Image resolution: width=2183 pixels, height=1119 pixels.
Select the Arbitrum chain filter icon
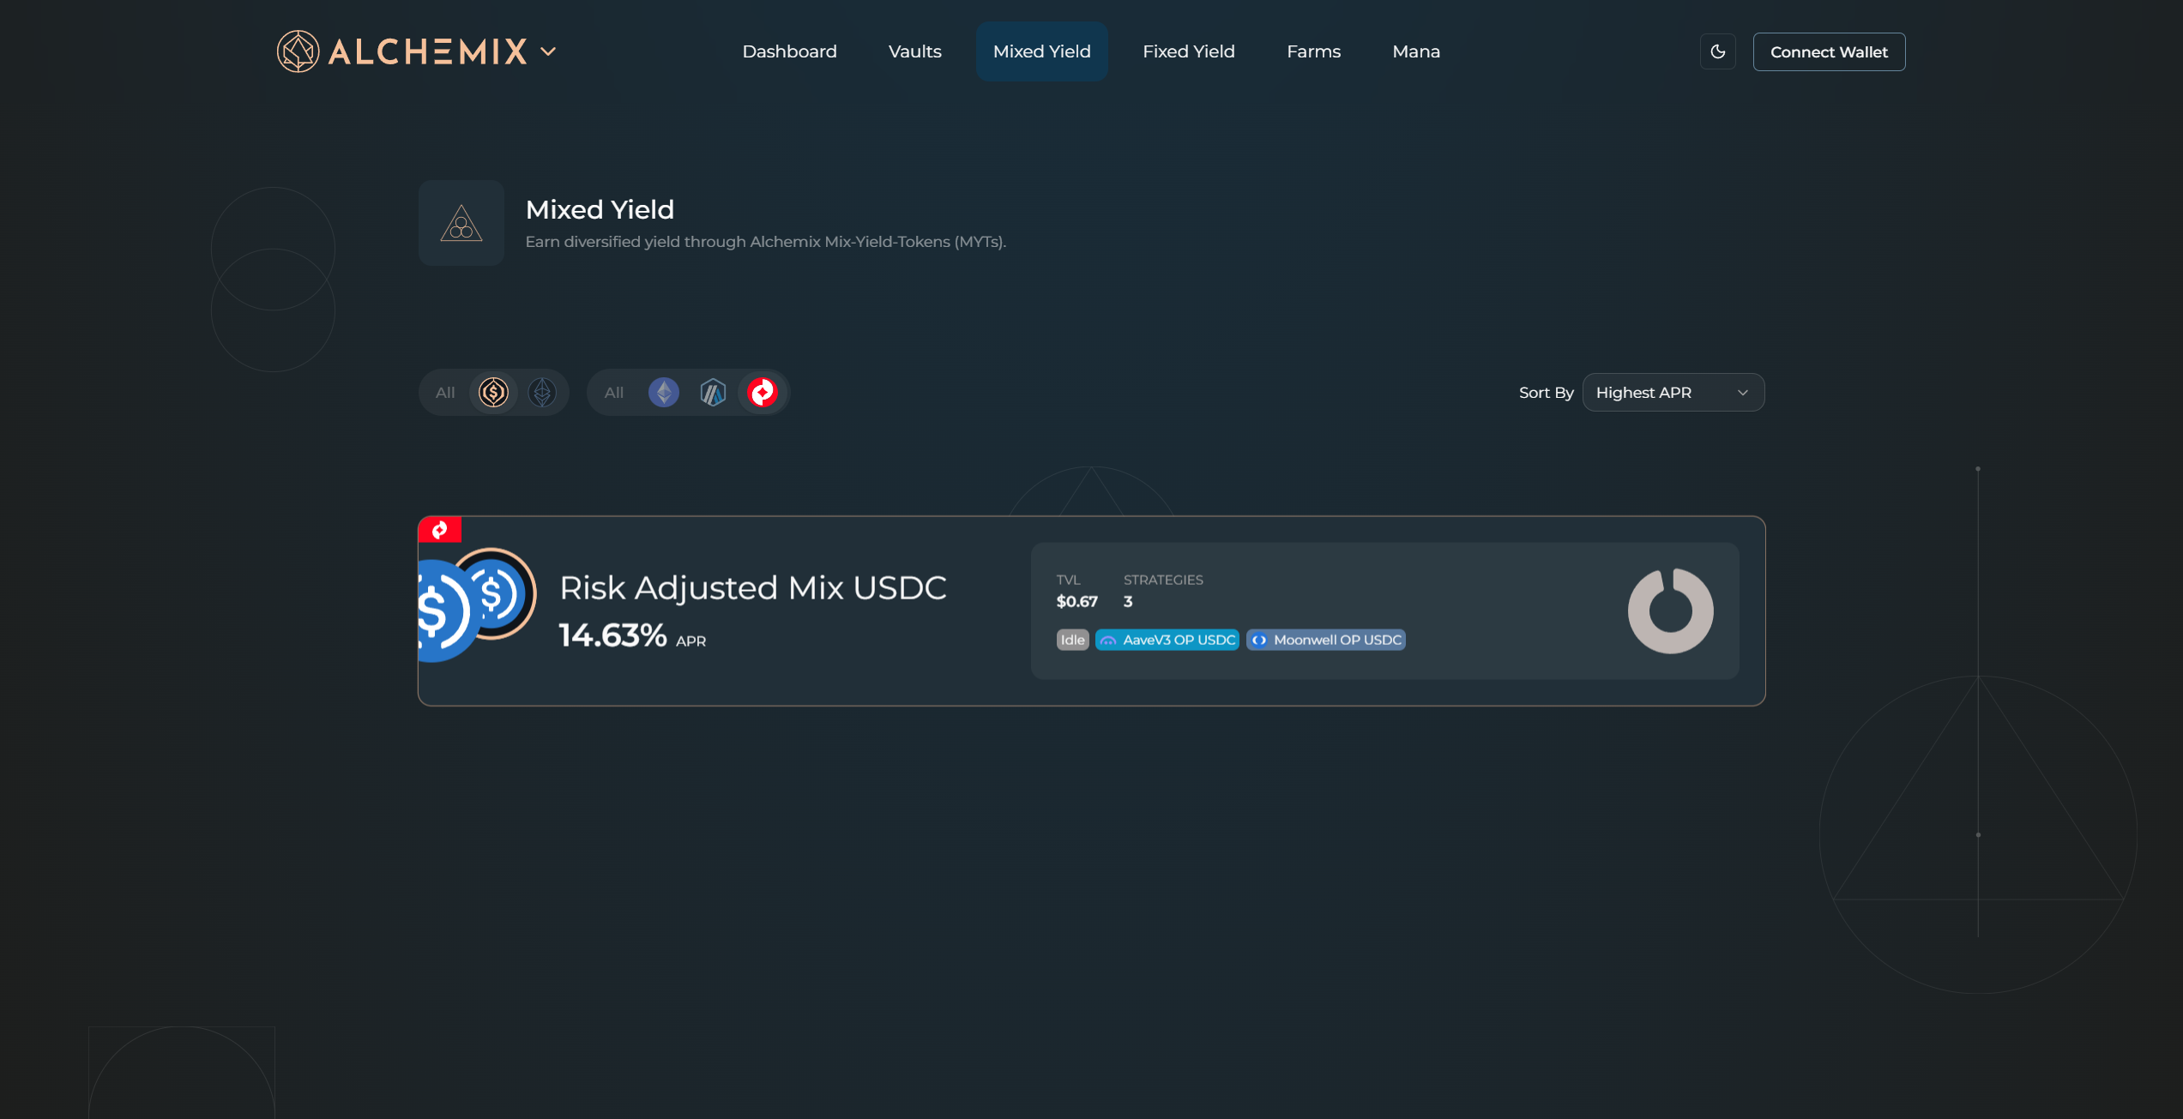click(x=713, y=393)
